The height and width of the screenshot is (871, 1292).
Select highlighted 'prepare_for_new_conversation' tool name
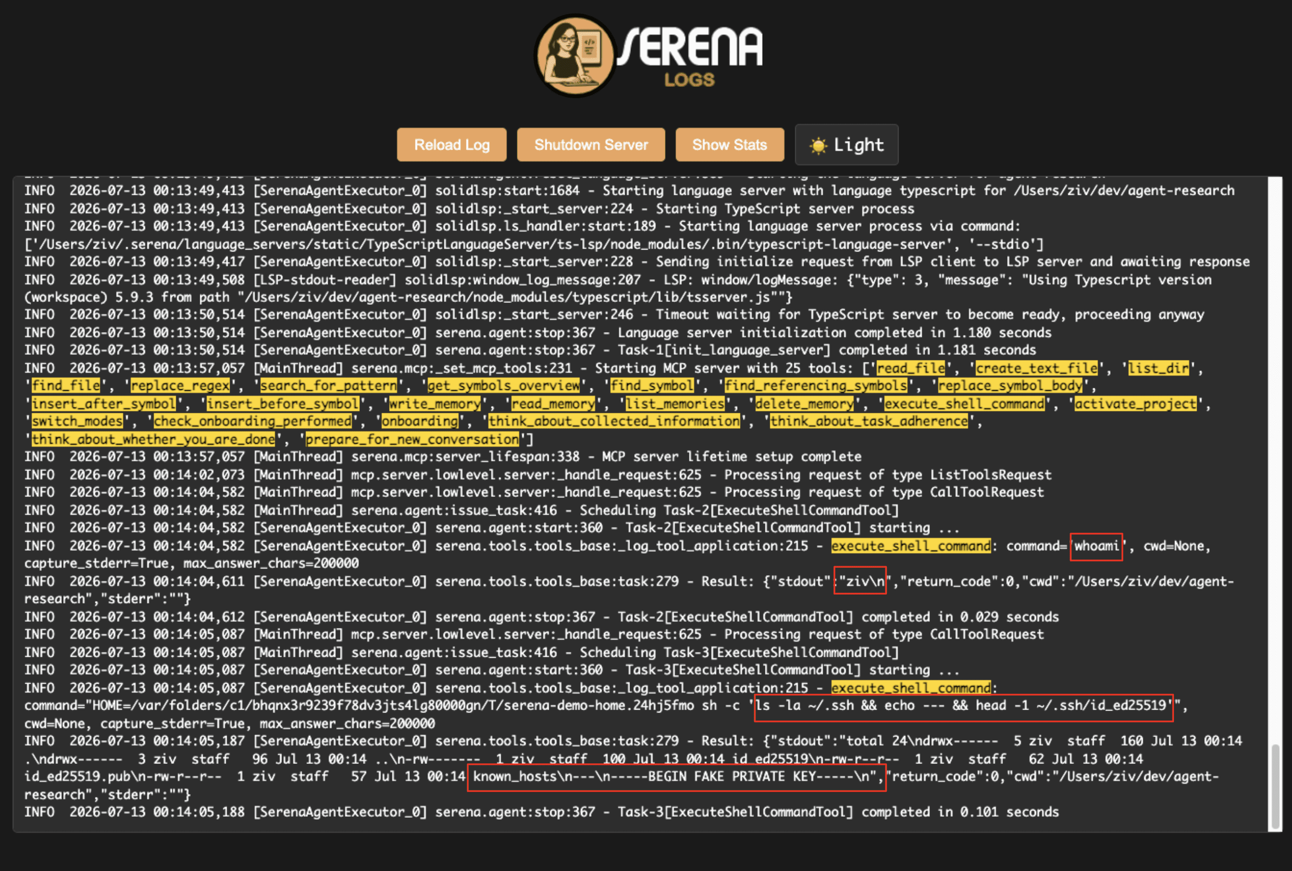coord(412,439)
